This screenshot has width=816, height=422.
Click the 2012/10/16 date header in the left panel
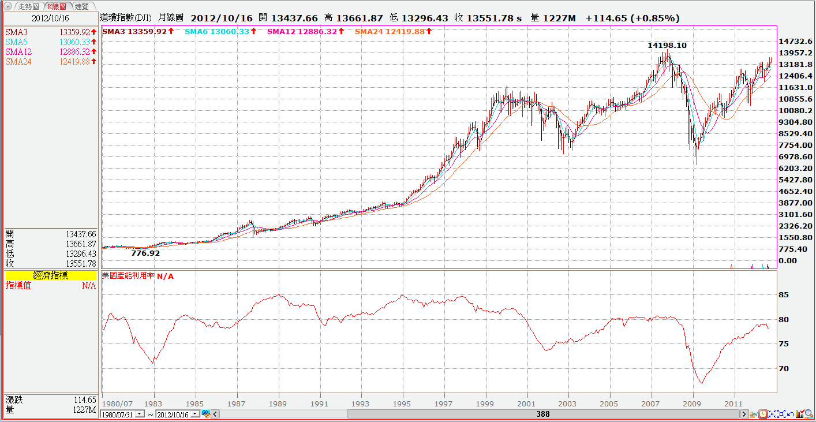(50, 18)
